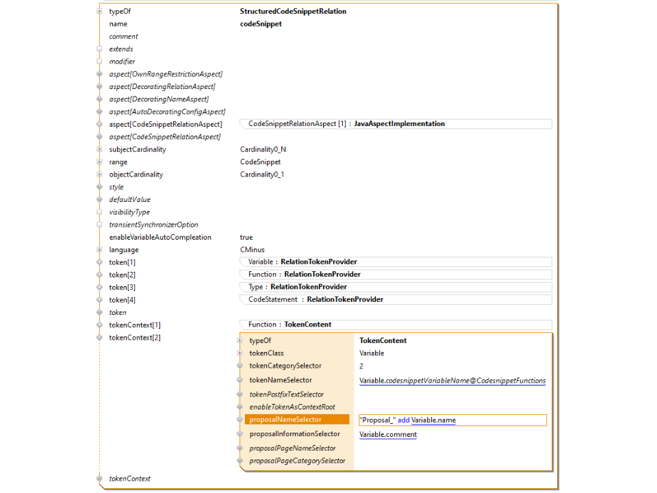Click the diamond icon beside token[1]
The image size is (657, 493).
click(x=99, y=262)
